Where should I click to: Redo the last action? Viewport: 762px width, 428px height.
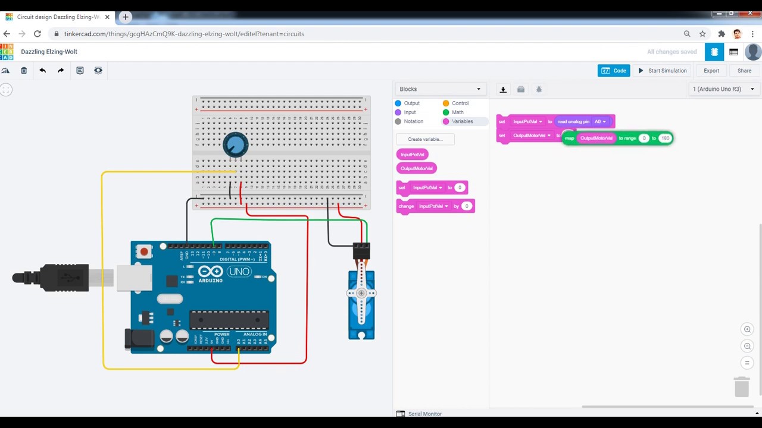61,70
